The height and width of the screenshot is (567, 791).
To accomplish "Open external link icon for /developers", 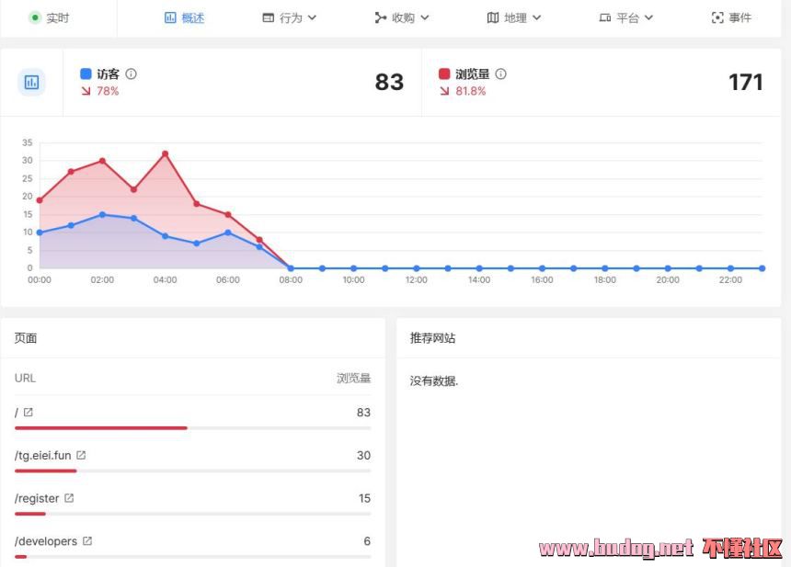I will pos(87,540).
